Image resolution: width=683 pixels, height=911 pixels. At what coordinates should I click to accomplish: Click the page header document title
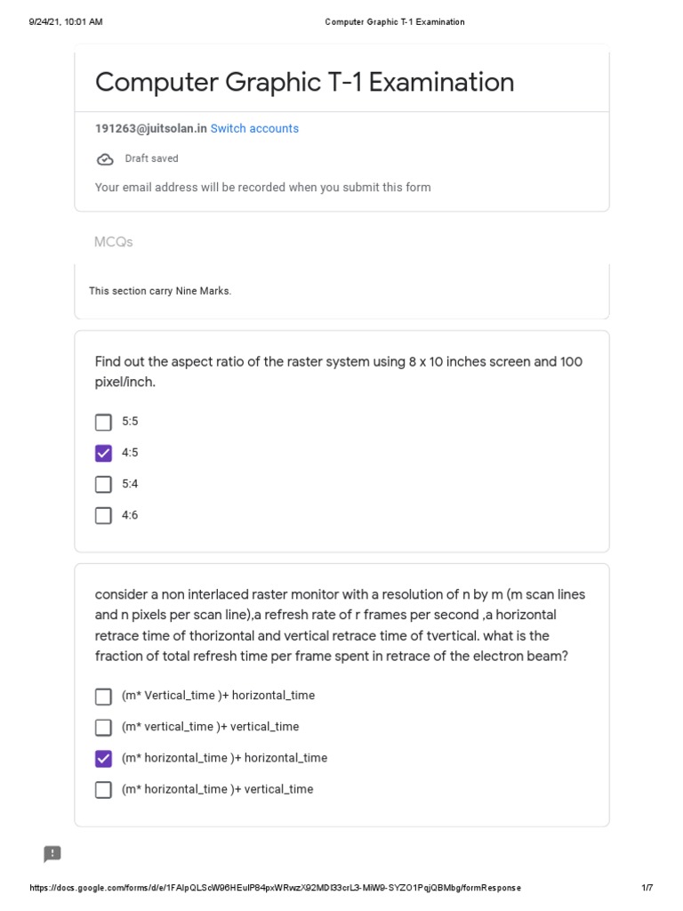395,22
